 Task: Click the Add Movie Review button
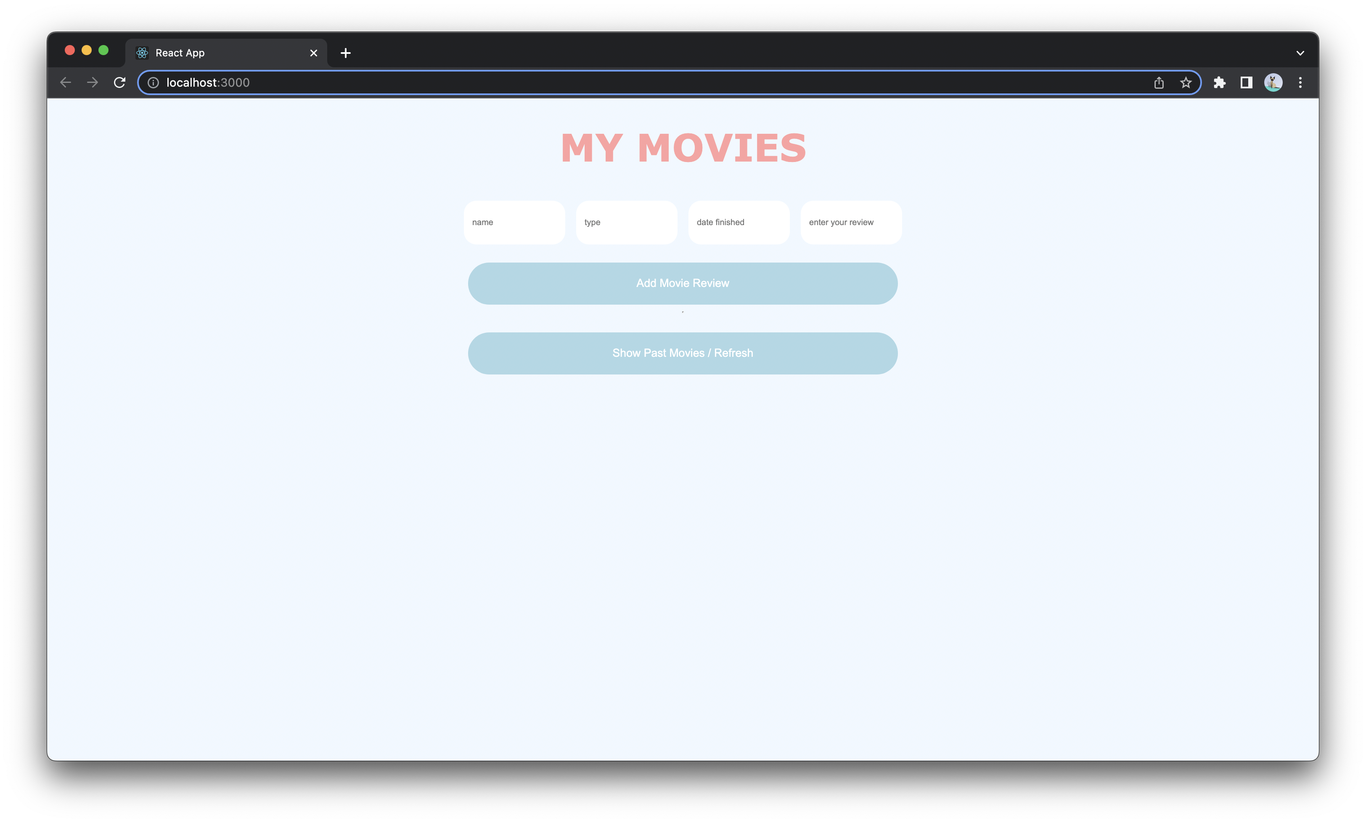[683, 283]
